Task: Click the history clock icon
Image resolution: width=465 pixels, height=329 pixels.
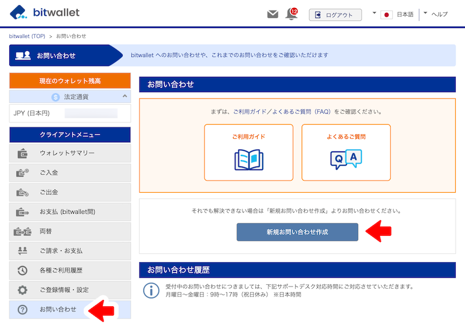Action: [x=23, y=270]
